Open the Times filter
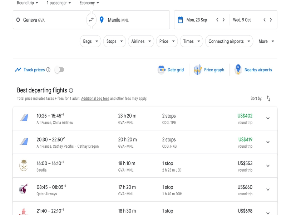Viewport: 286px width, 215px height. [191, 41]
